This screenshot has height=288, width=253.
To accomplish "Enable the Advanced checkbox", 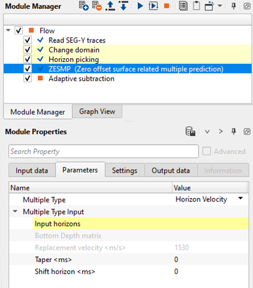I will [x=206, y=151].
